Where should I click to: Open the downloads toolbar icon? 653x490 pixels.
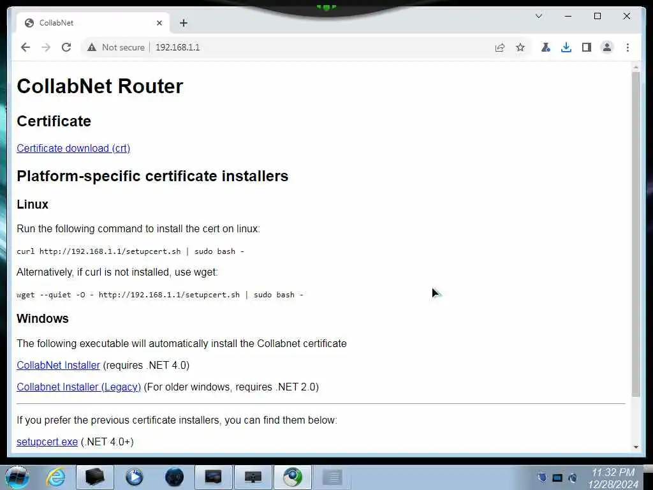pyautogui.click(x=566, y=47)
